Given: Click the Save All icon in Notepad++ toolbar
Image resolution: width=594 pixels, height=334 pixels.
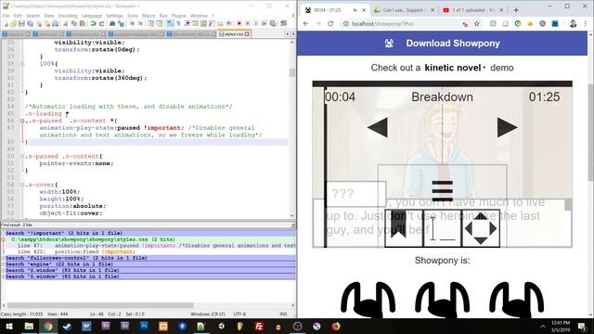Looking at the screenshot, I should coord(30,23).
